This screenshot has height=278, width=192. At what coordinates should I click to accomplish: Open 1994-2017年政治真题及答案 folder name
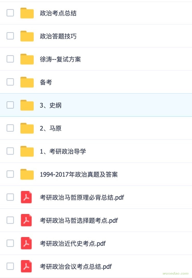click(79, 174)
